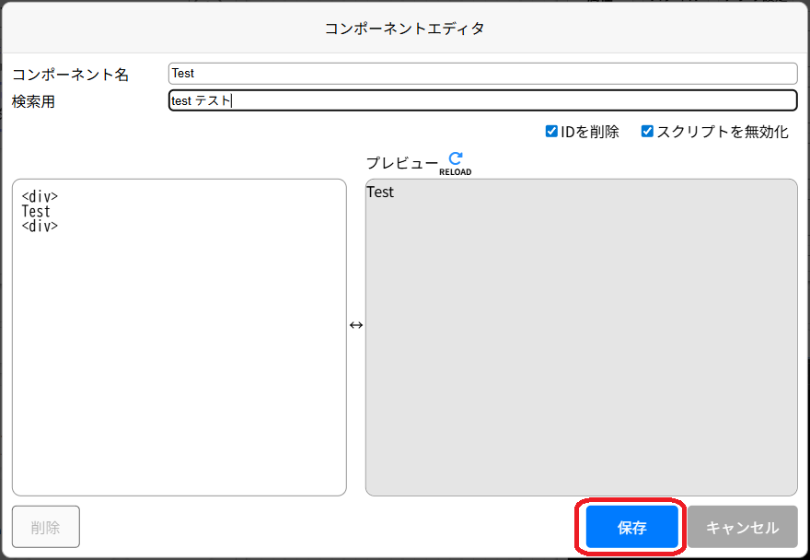Click the grayed-out 削除 delete button
Viewport: 810px width, 560px height.
(x=45, y=527)
